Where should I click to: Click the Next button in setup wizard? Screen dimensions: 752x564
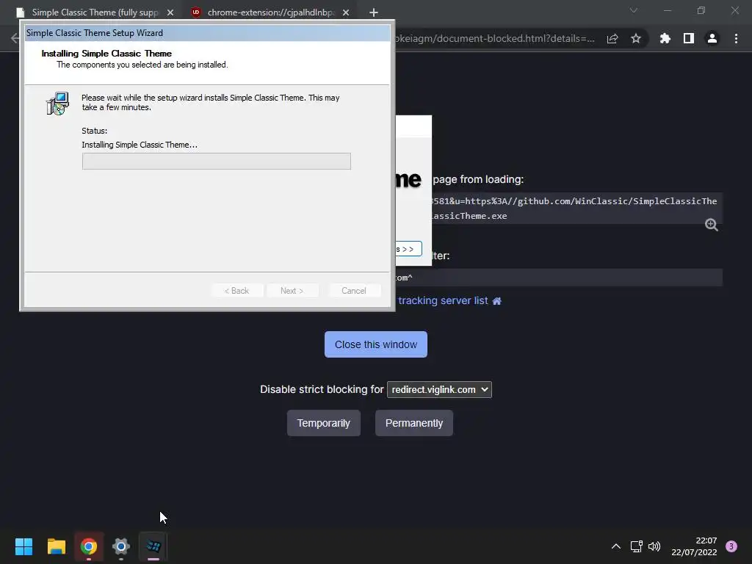tap(292, 291)
